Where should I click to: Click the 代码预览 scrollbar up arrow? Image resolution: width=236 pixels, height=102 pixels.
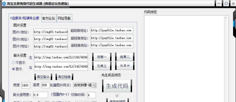pos(226,18)
